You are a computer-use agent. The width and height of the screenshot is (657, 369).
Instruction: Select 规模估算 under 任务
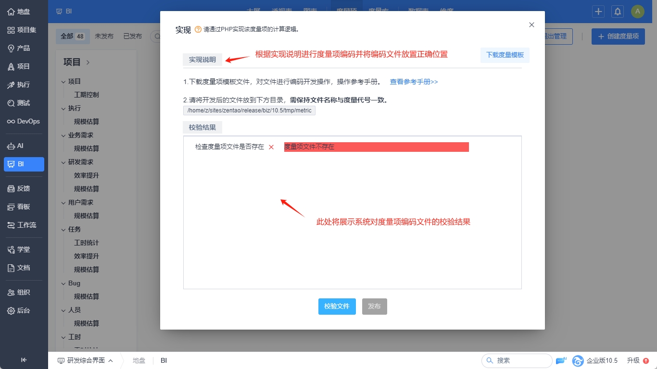pyautogui.click(x=87, y=270)
